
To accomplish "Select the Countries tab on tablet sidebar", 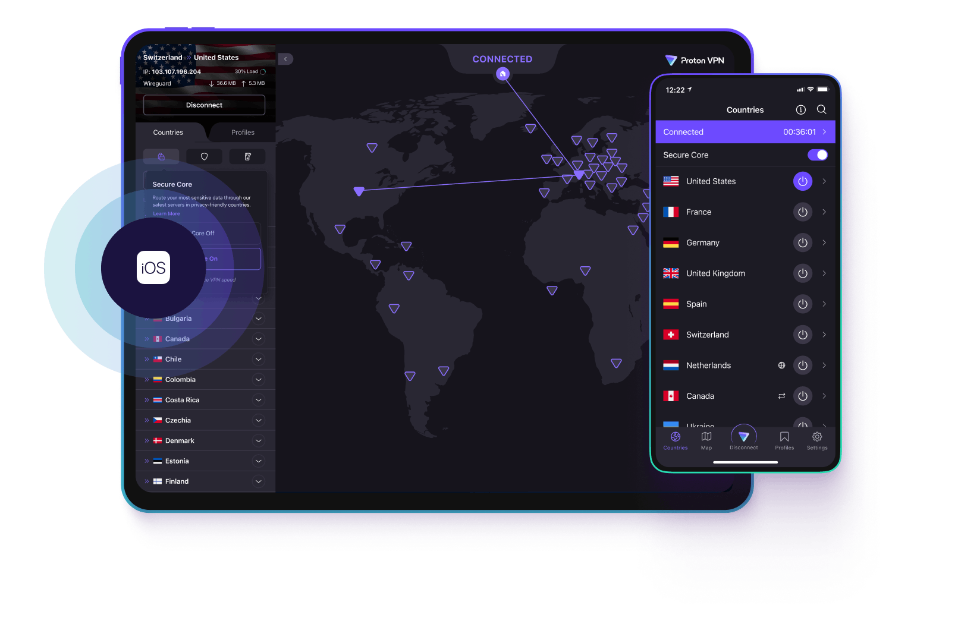I will [x=168, y=133].
